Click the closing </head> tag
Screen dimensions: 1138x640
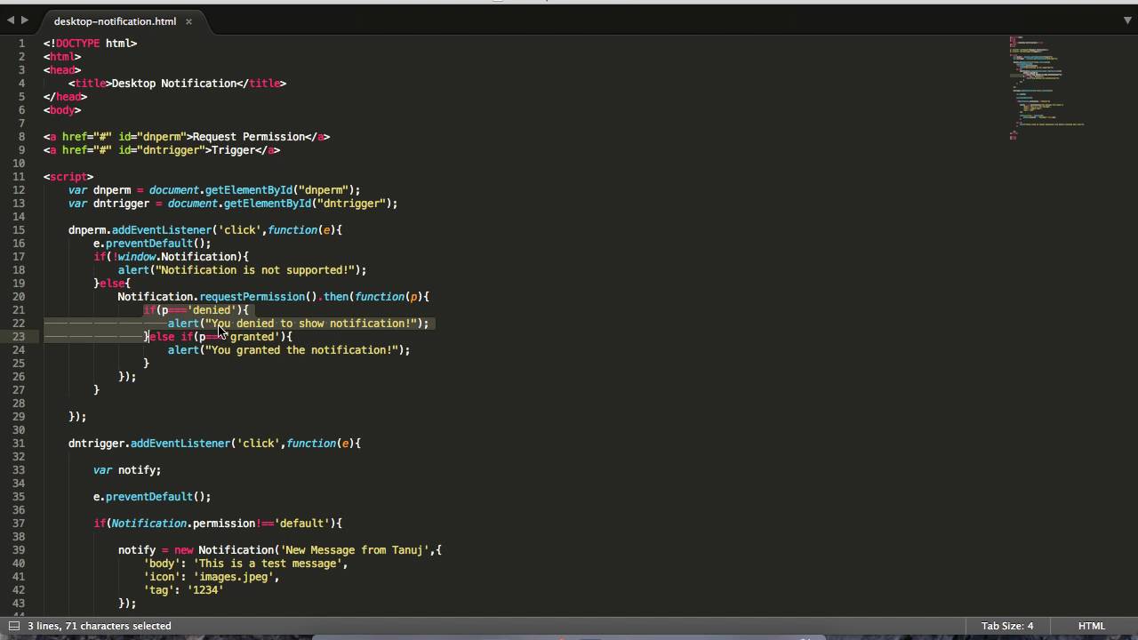pos(65,97)
